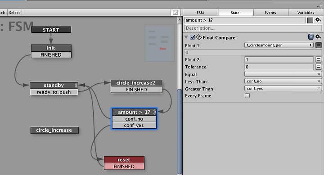Image resolution: width=324 pixels, height=175 pixels.
Task: Click the Float 1 label
Action: coord(192,45)
